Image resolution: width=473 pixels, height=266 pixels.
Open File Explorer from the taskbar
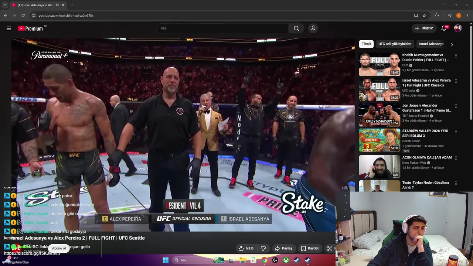243,260
